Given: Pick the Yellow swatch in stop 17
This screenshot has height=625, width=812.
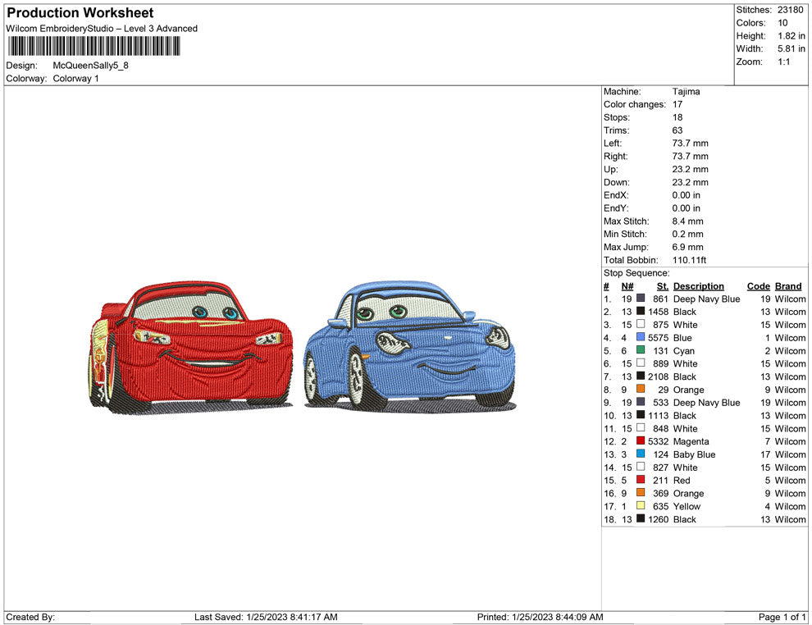Looking at the screenshot, I should (641, 506).
